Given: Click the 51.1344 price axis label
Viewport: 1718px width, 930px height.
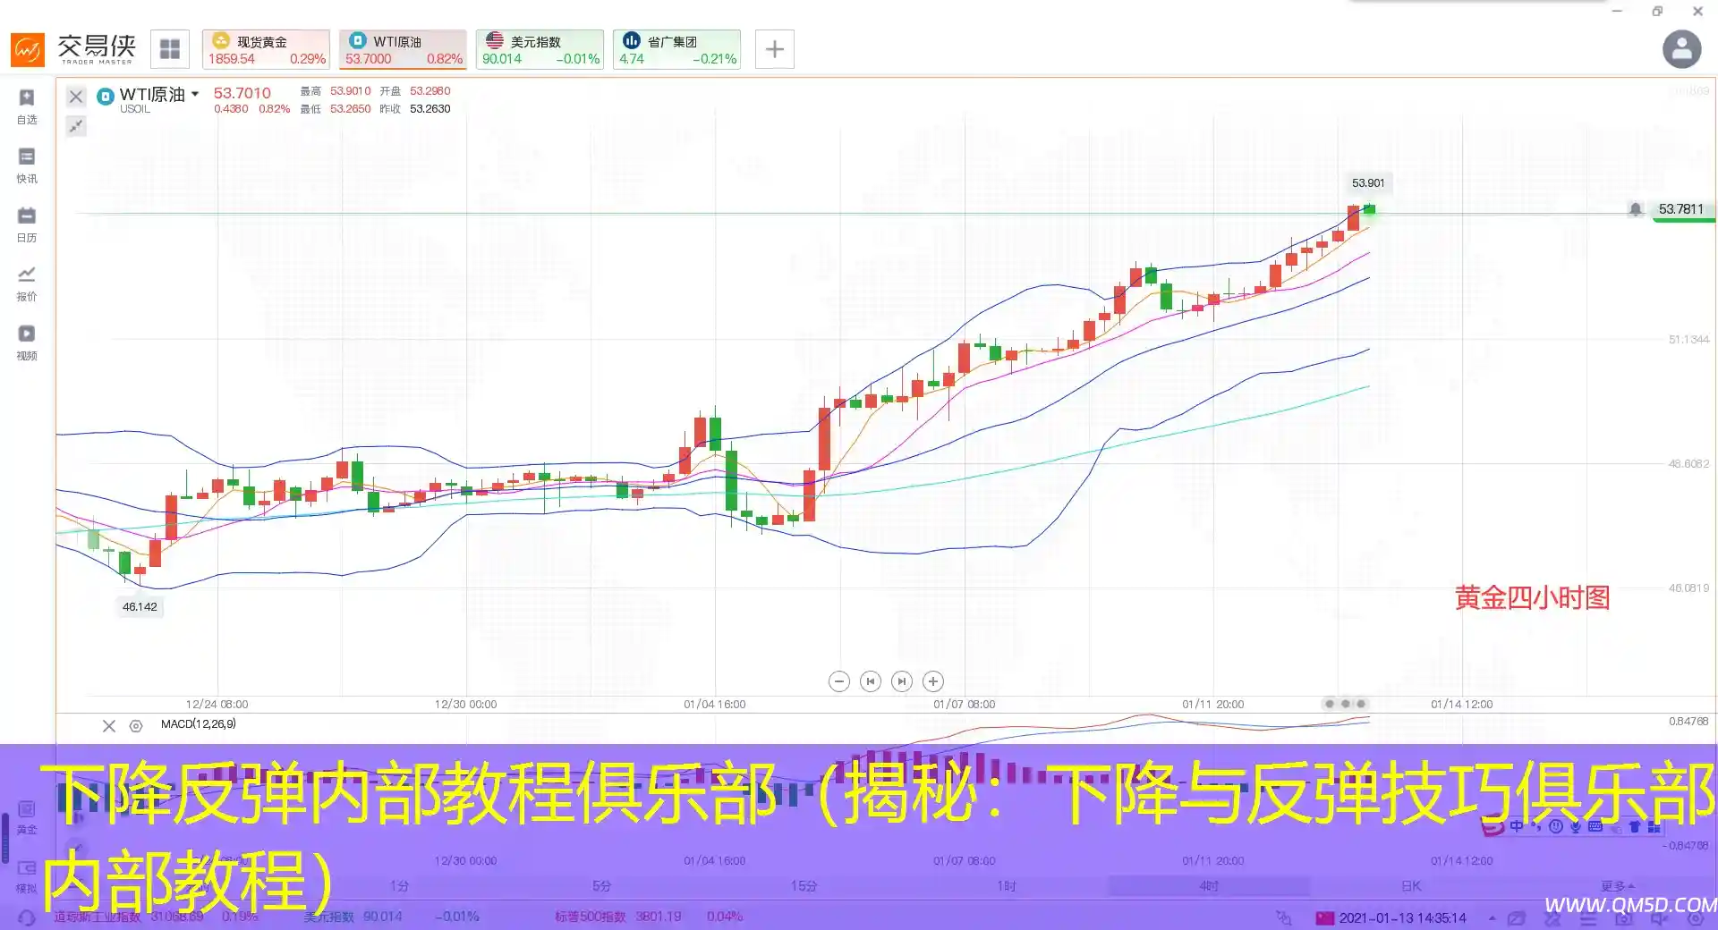Looking at the screenshot, I should (x=1688, y=340).
